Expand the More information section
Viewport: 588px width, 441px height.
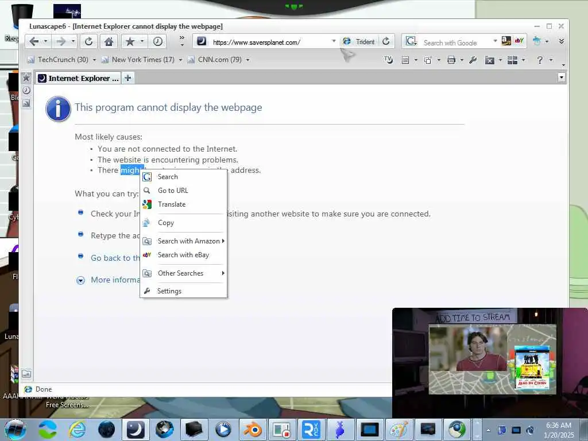coord(80,280)
